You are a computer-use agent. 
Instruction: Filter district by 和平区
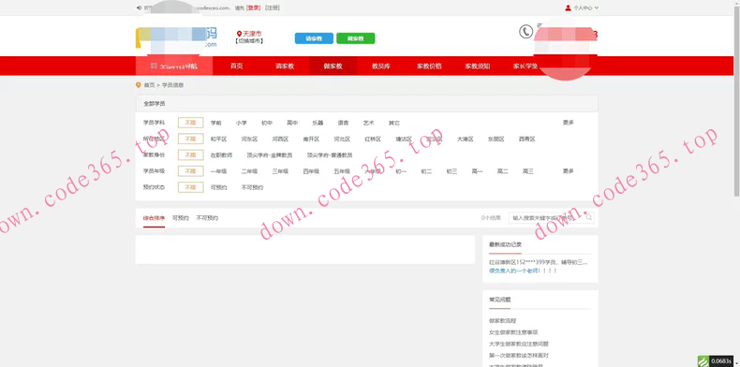[x=218, y=139]
